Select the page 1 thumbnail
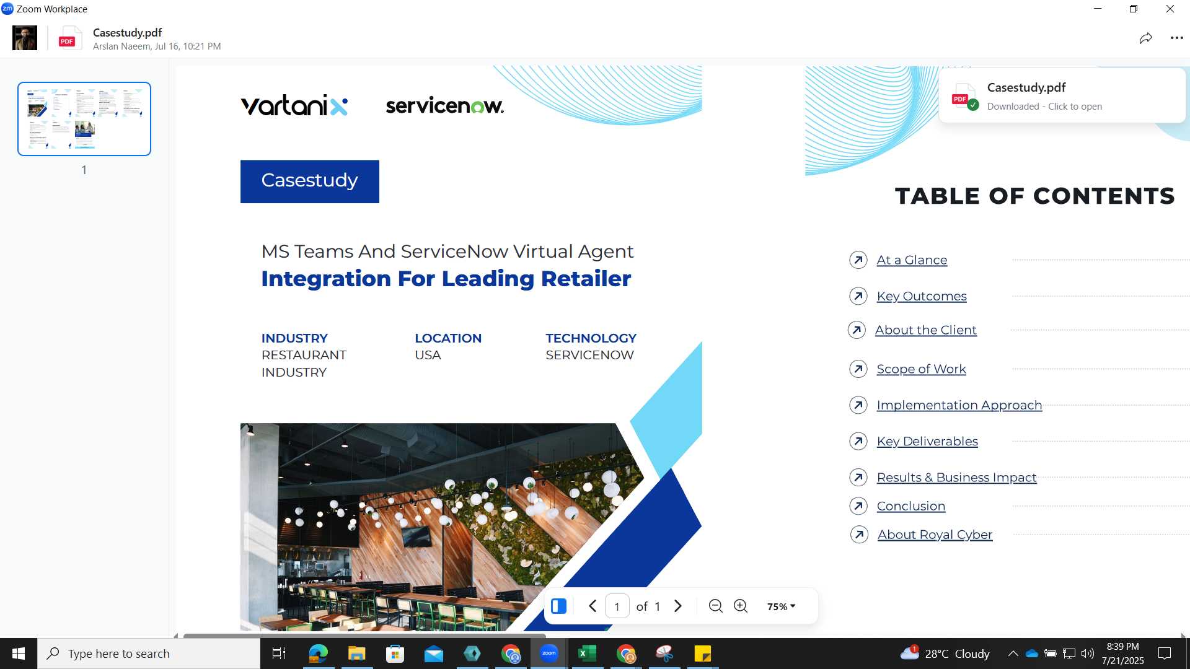 pos(84,119)
